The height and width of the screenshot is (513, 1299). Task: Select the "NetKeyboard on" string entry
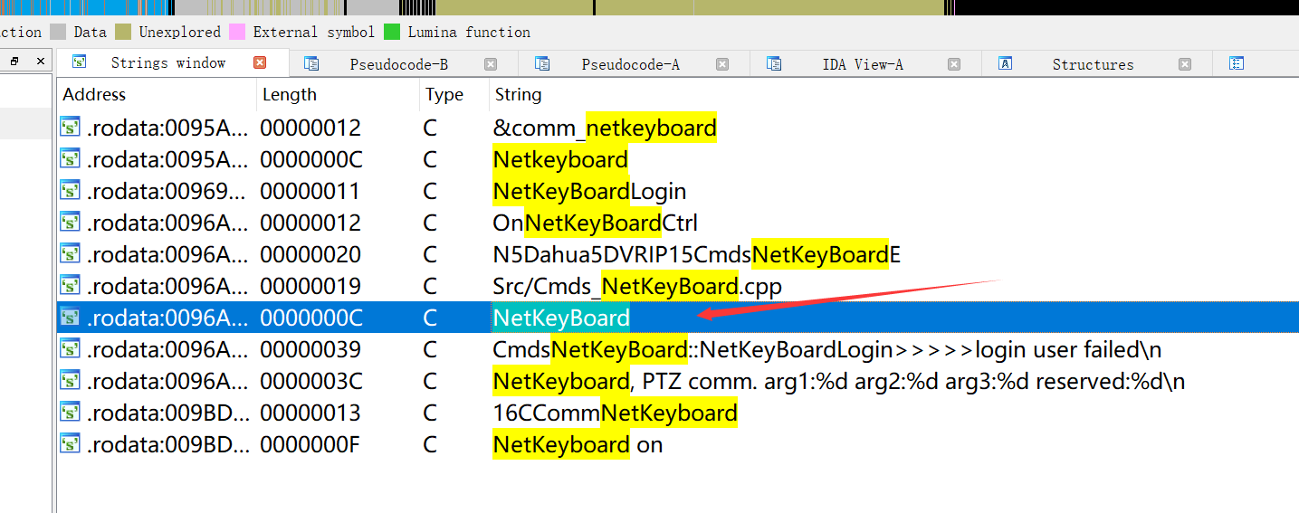(x=578, y=444)
